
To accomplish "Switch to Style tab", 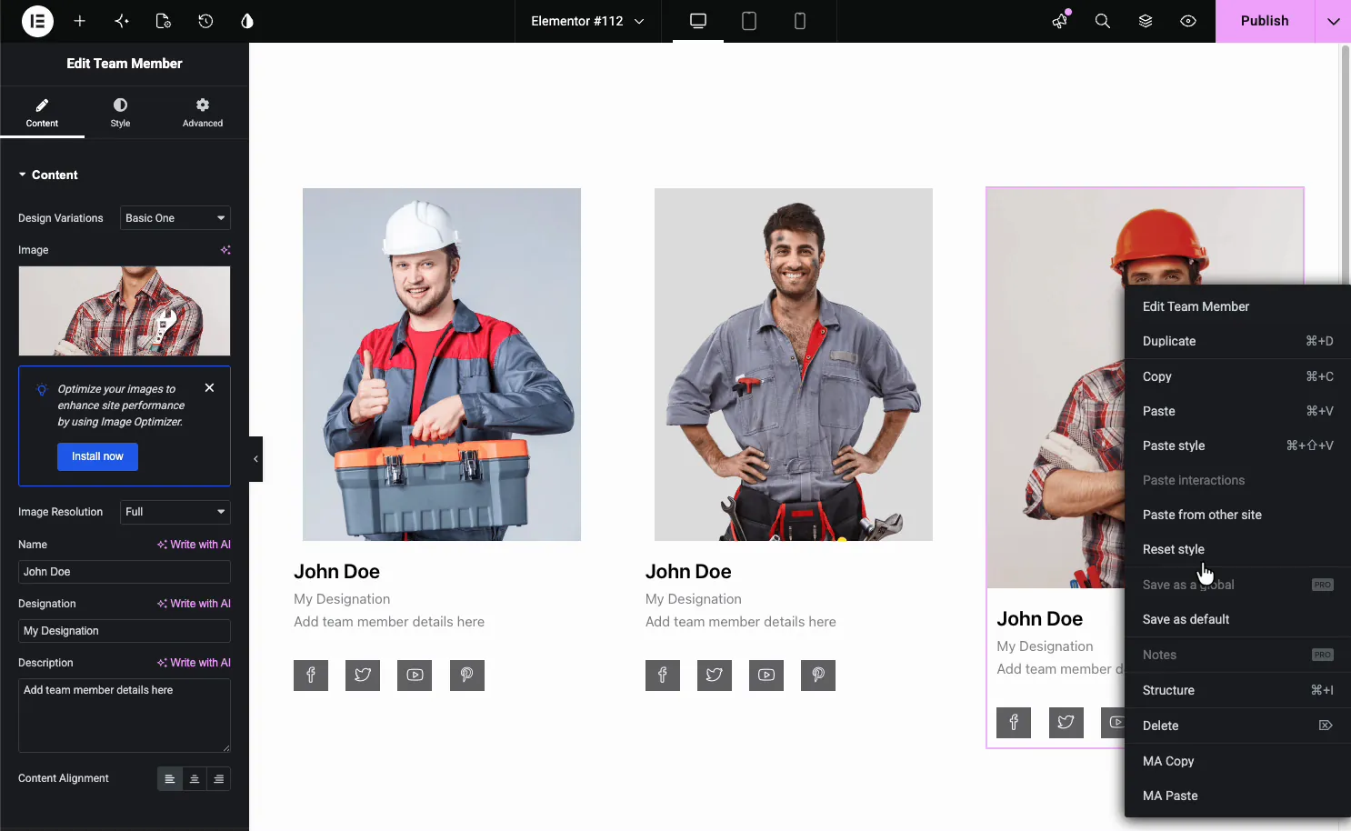I will (x=120, y=113).
